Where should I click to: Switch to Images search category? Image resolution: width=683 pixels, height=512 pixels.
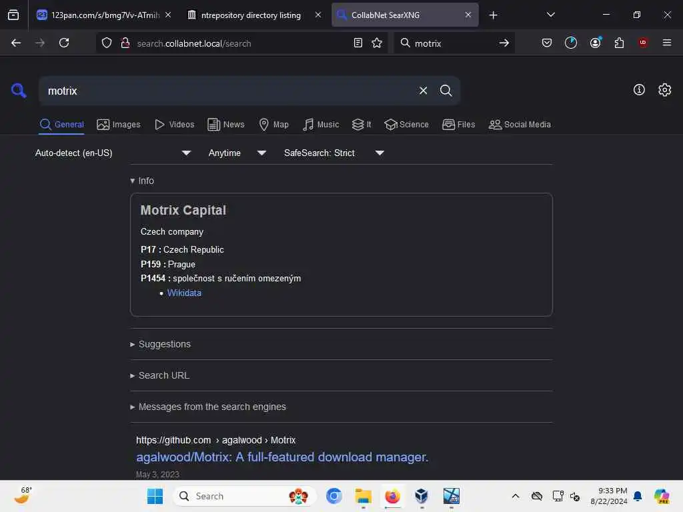[119, 125]
